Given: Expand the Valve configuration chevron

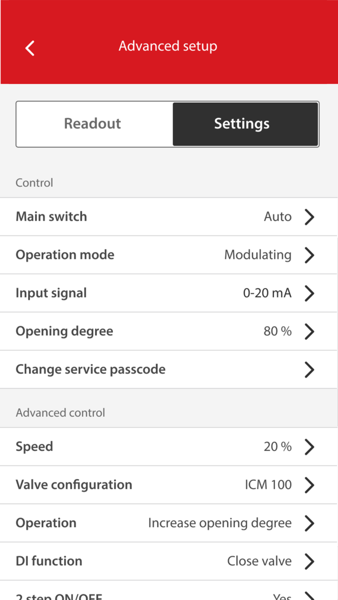Looking at the screenshot, I should coord(310,485).
